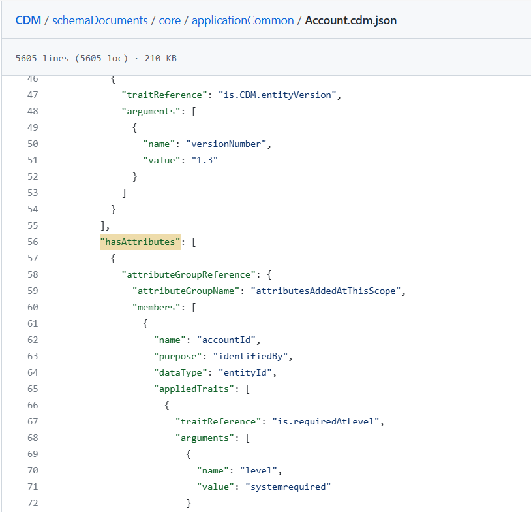Open the CDM repository root link
The image size is (531, 512).
point(28,20)
